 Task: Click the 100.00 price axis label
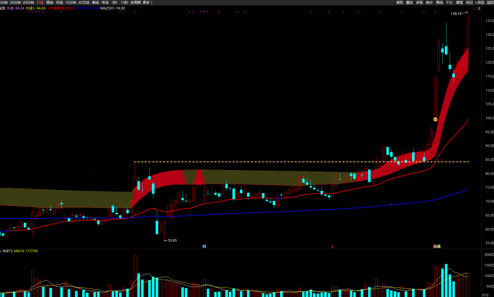(x=489, y=118)
